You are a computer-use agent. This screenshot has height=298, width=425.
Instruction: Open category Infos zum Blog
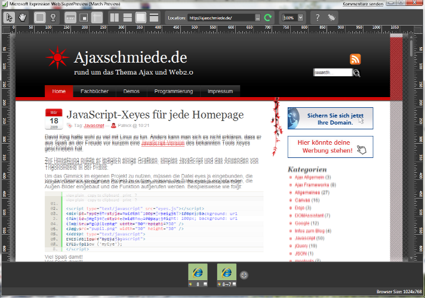point(310,231)
